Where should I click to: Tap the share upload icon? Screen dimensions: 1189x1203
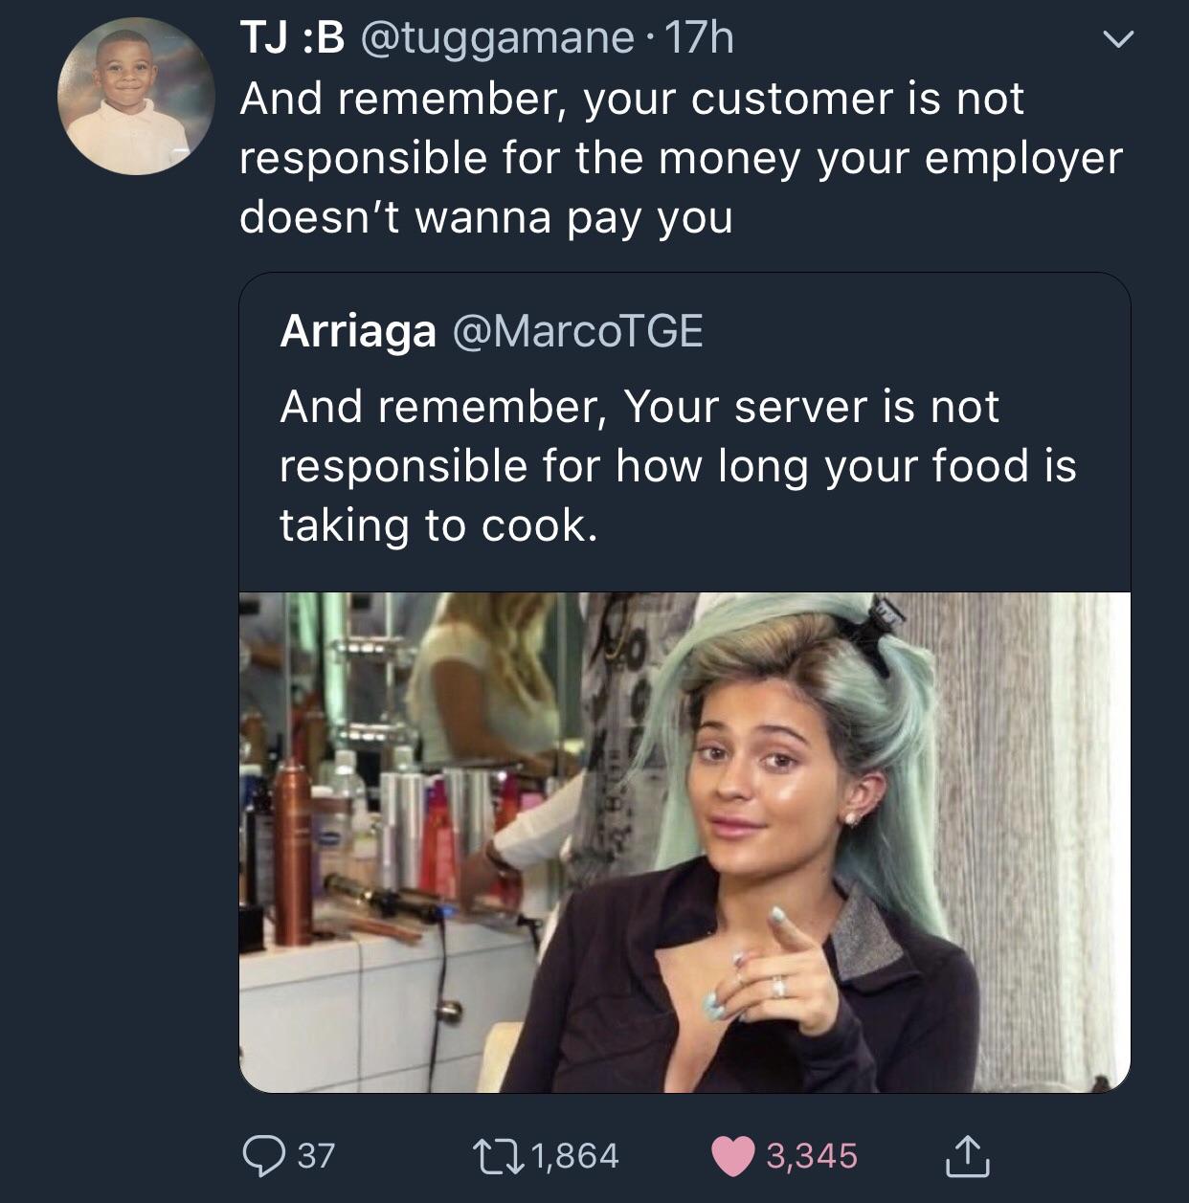[968, 1155]
